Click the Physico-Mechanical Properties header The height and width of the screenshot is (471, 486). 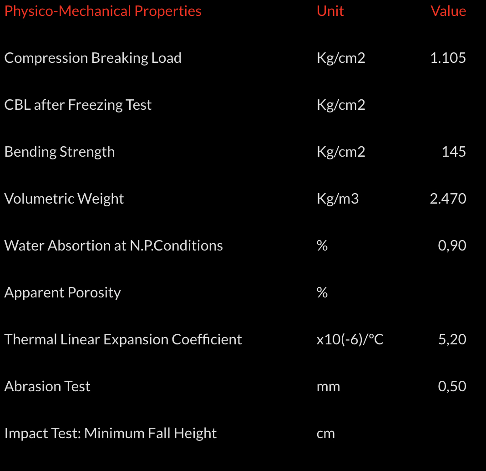[103, 11]
